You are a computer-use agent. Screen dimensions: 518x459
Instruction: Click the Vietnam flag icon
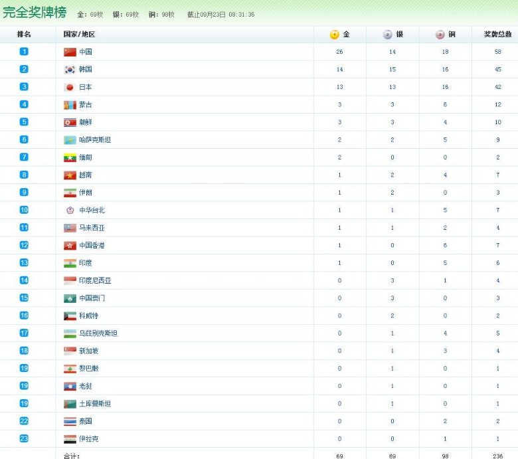coord(70,175)
